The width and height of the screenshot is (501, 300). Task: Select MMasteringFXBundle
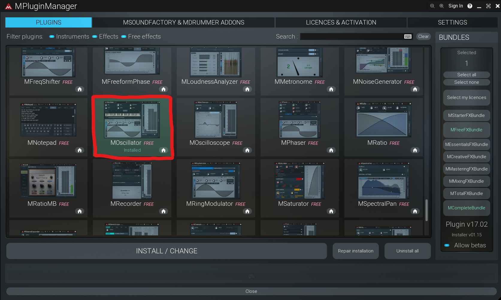coord(467,169)
